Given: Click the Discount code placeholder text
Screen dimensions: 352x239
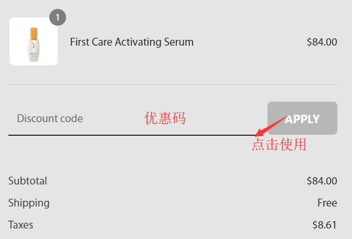Looking at the screenshot, I should (x=50, y=118).
